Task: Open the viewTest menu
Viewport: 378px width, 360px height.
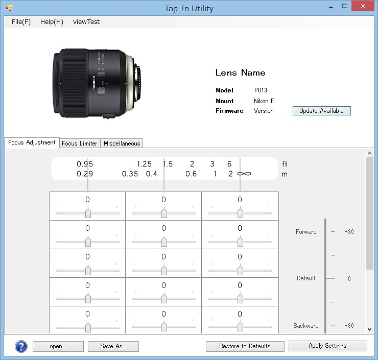Action: (86, 21)
